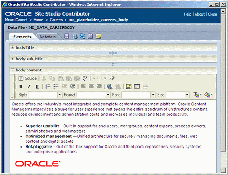
Task: Toggle Underline formatting
Action: click(37, 87)
